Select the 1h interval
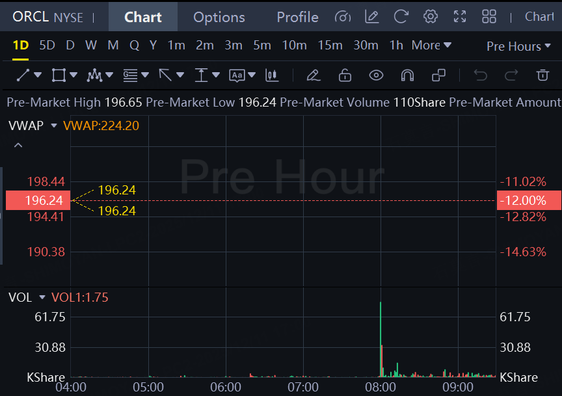562x396 pixels. (x=396, y=46)
